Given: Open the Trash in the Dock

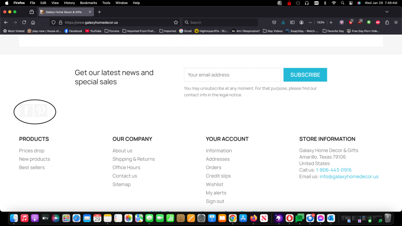Looking at the screenshot, I should tap(388, 218).
